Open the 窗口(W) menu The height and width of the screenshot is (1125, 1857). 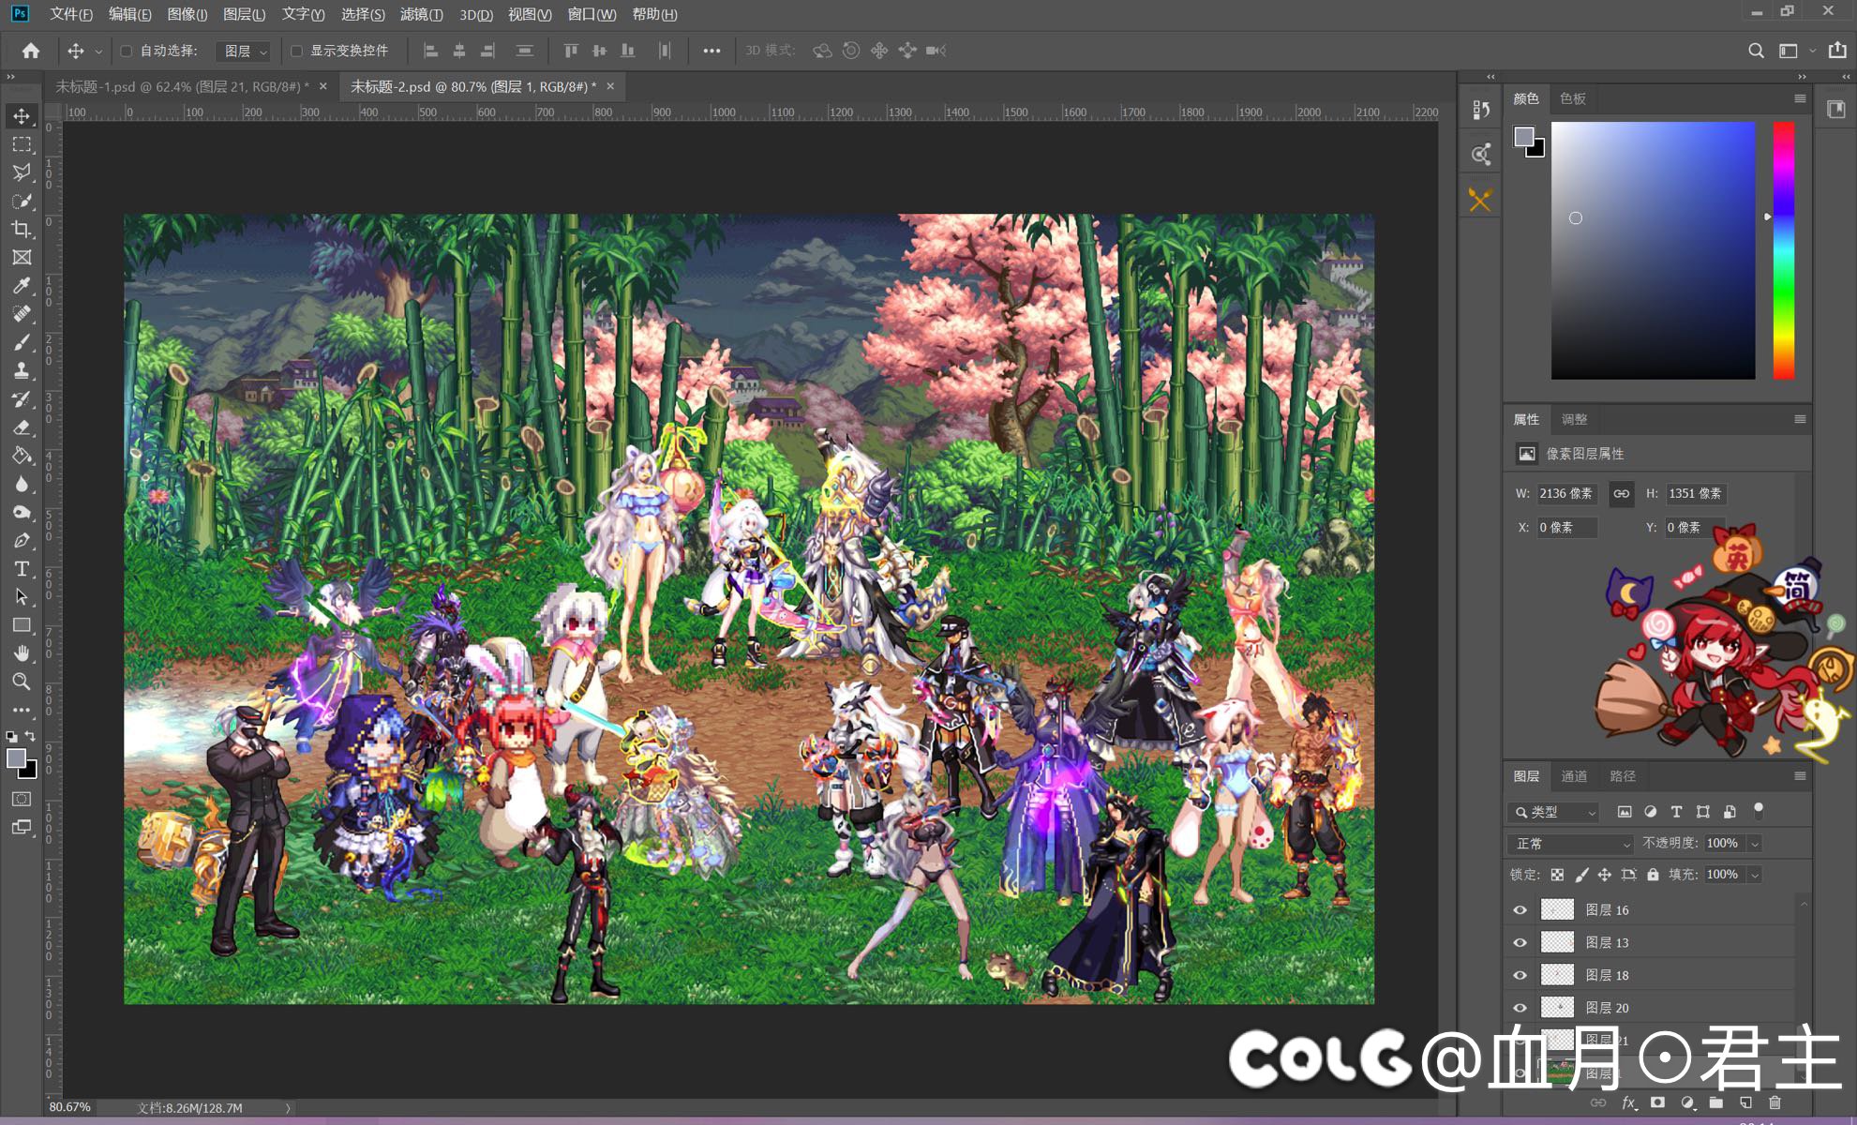coord(592,14)
